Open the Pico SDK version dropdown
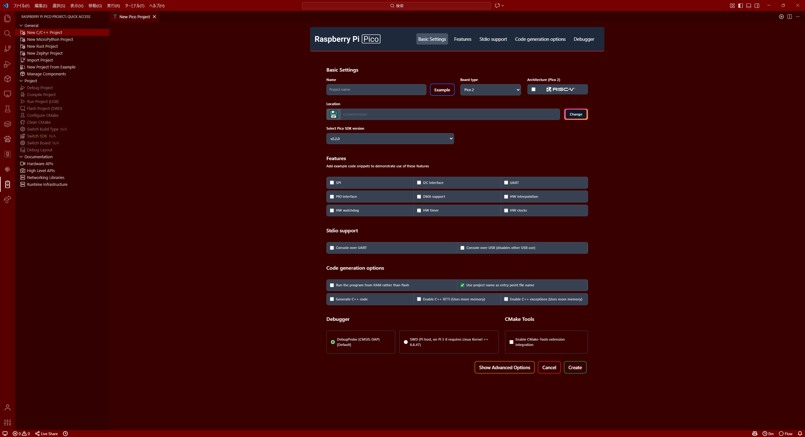The width and height of the screenshot is (805, 437). [x=390, y=139]
